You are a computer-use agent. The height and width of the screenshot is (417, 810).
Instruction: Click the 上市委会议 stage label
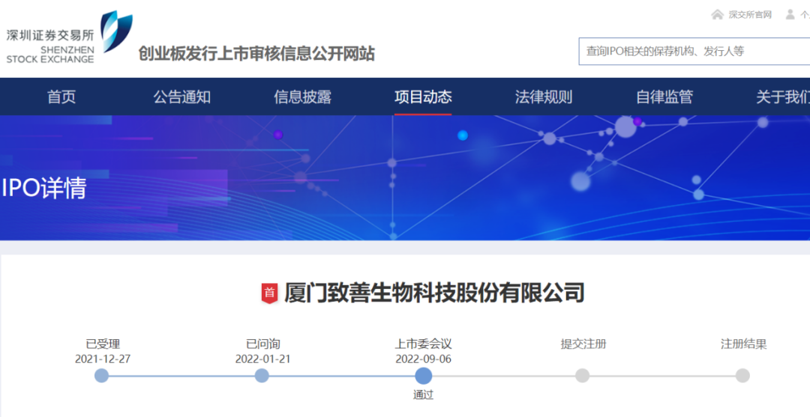(424, 344)
